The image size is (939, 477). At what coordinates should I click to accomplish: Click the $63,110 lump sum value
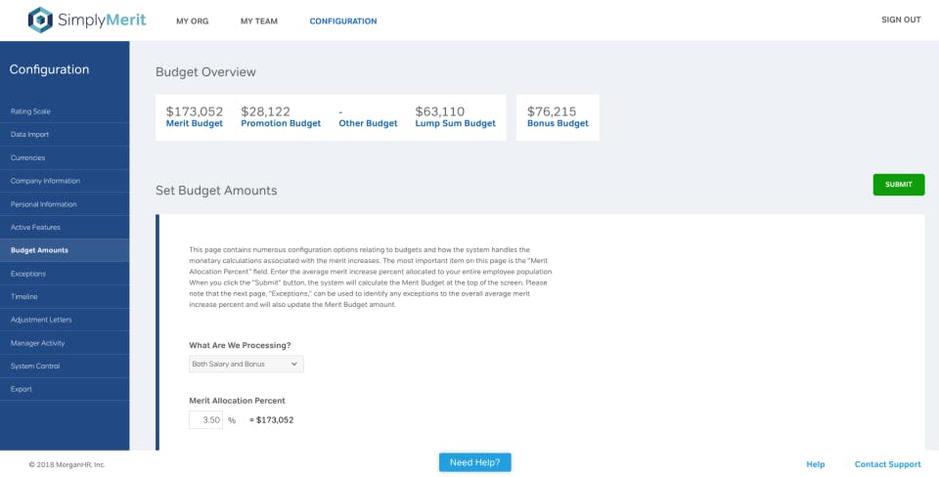pos(439,111)
